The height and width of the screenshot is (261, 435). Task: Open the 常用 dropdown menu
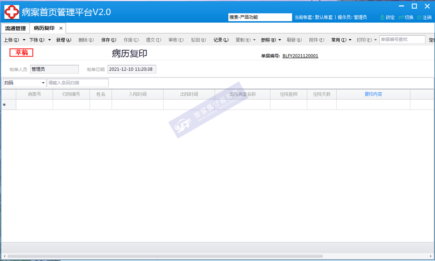click(341, 40)
